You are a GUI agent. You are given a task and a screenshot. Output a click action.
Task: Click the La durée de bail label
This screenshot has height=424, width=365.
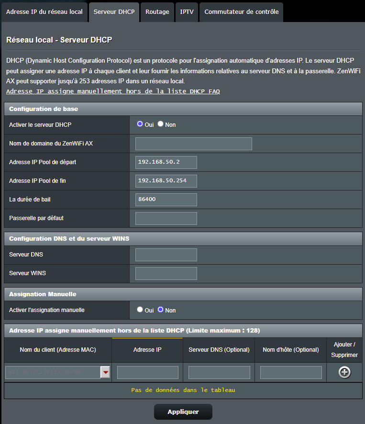tap(30, 200)
